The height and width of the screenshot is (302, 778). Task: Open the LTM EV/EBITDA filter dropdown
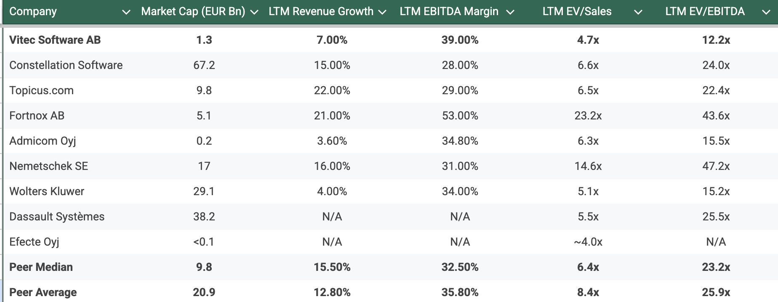766,12
